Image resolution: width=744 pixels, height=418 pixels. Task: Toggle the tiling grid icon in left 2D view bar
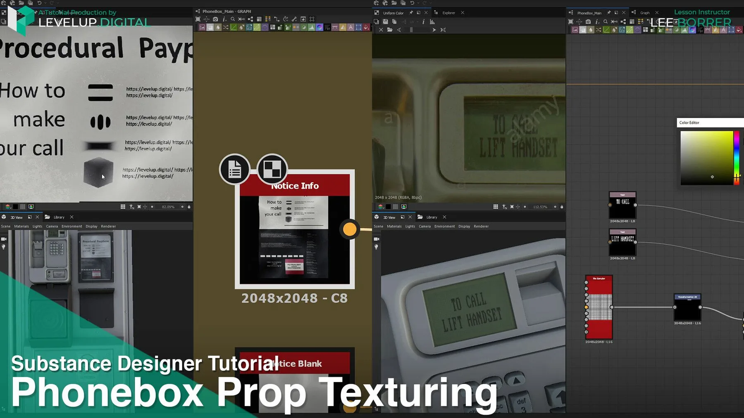[123, 207]
